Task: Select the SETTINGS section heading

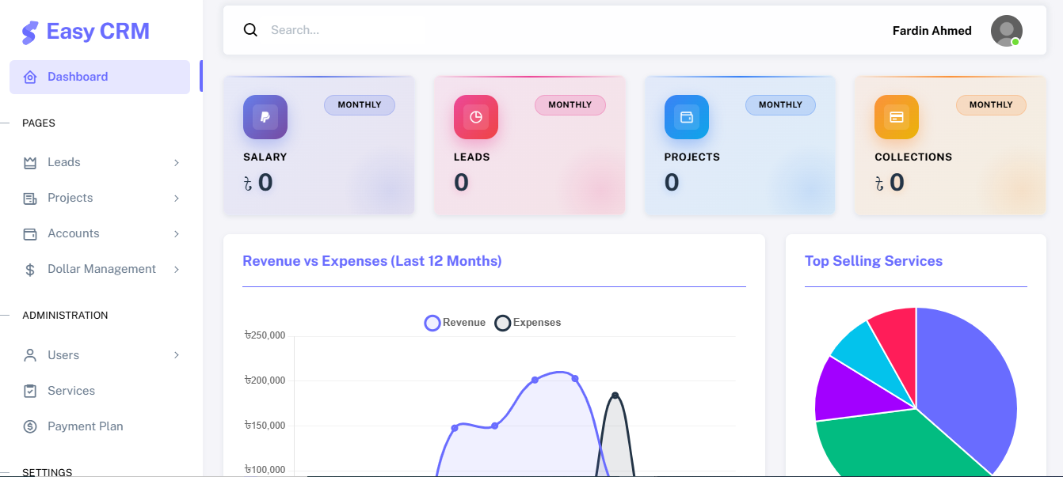Action: click(48, 471)
